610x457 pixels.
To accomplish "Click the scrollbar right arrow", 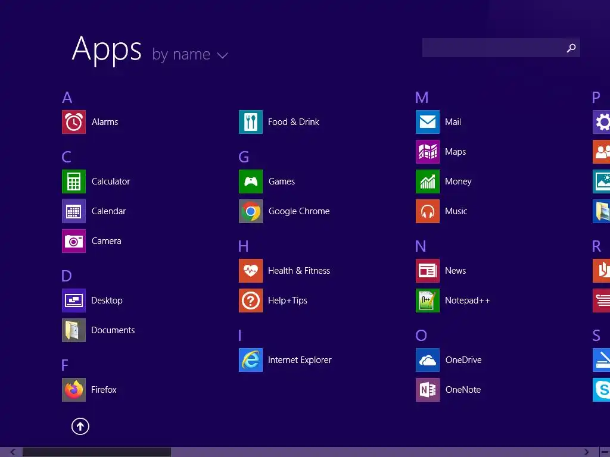I will [586, 452].
